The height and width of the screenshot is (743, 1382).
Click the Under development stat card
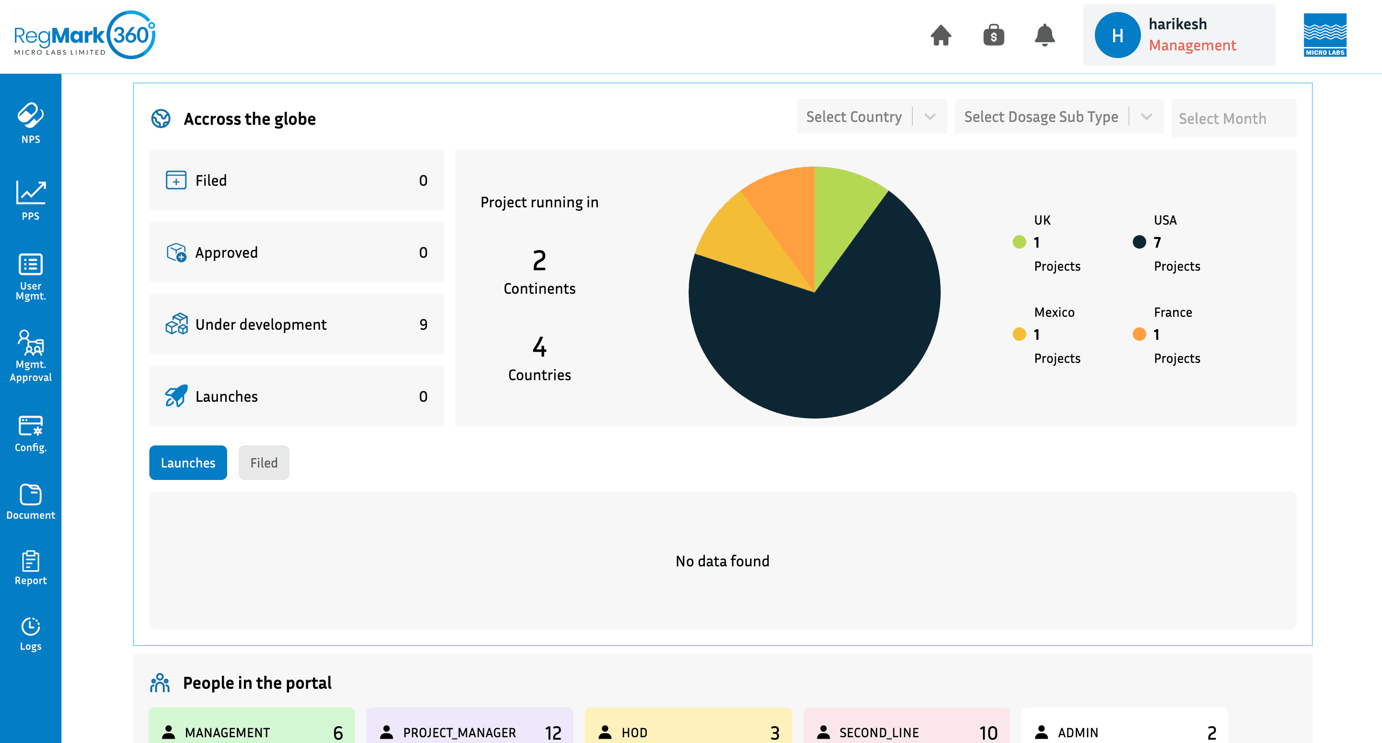[x=296, y=324]
